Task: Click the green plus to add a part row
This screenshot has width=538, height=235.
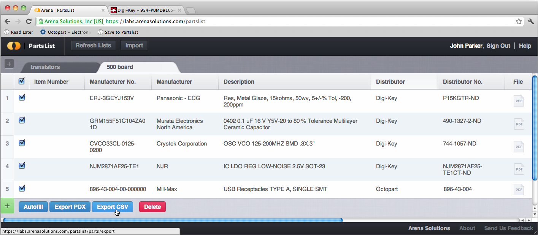Action: coord(7,206)
